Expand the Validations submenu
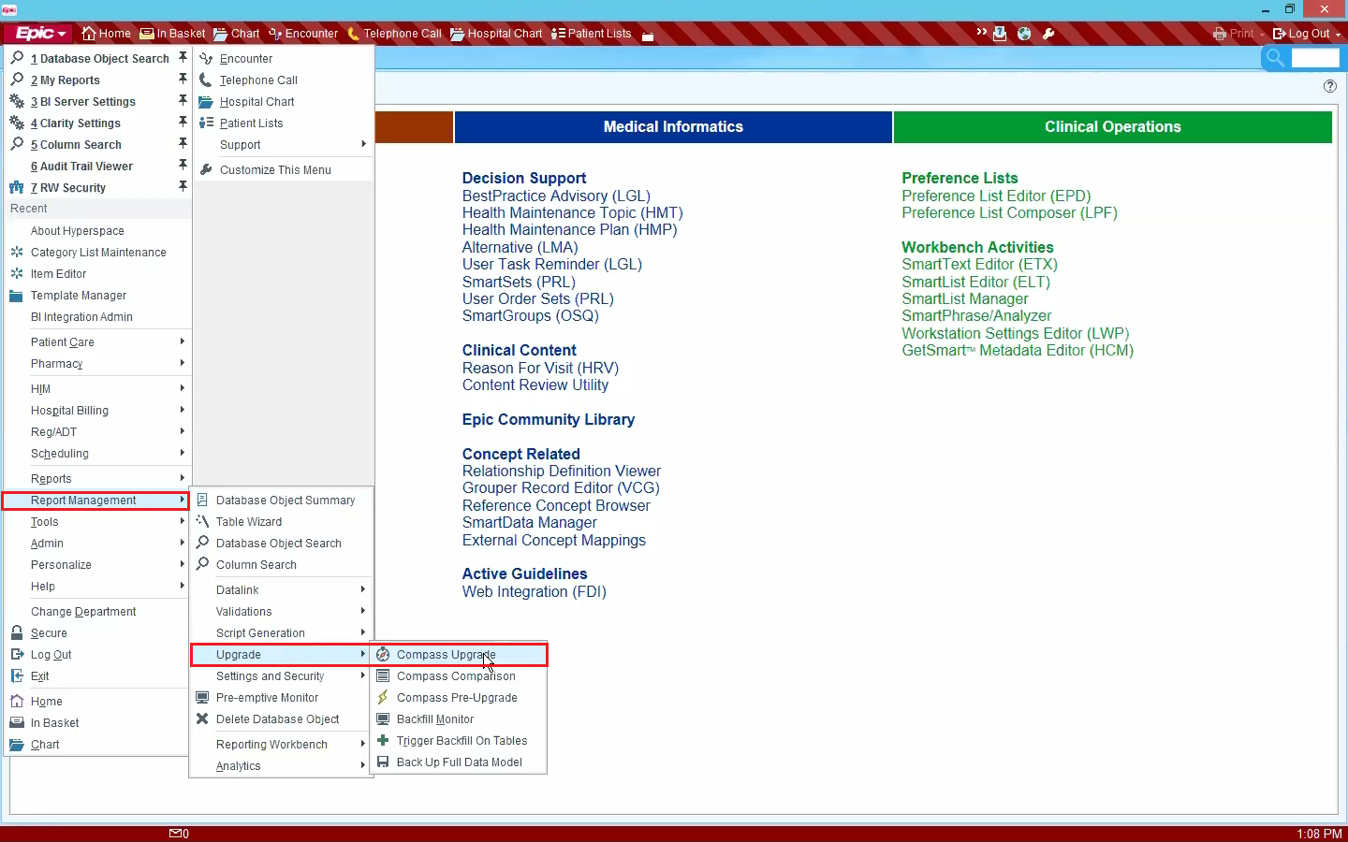Screen dimensions: 1348x842 coord(281,612)
